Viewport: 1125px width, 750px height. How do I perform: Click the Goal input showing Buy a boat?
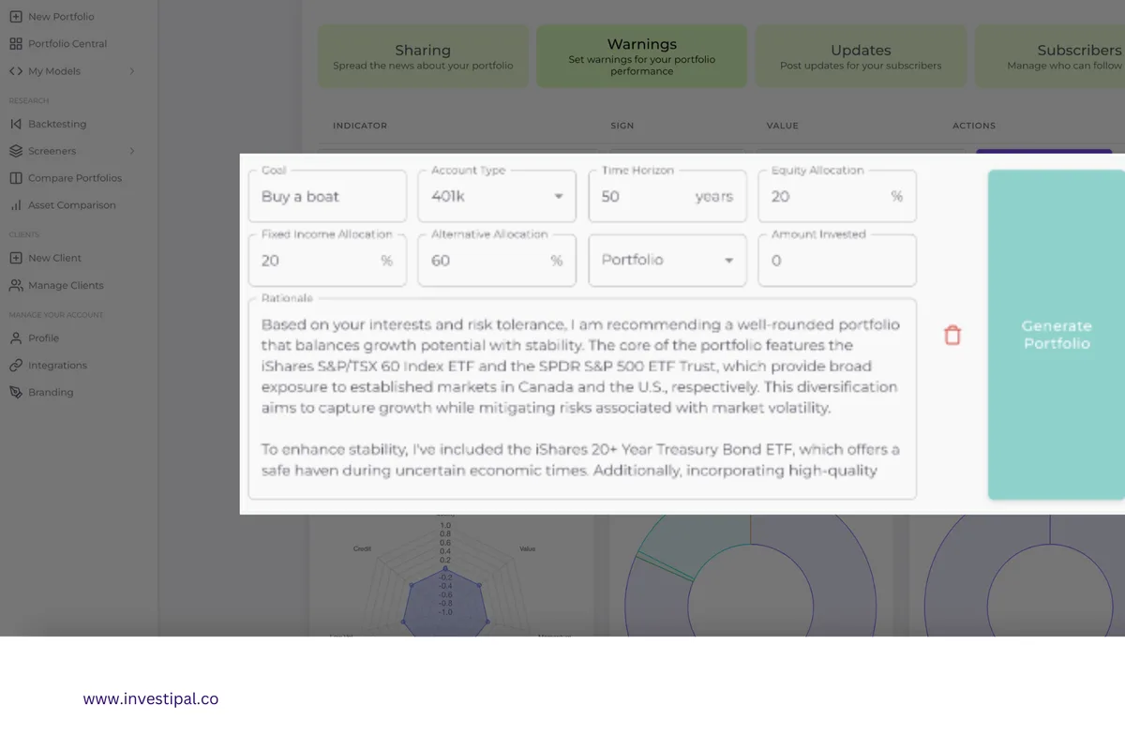pyautogui.click(x=327, y=195)
